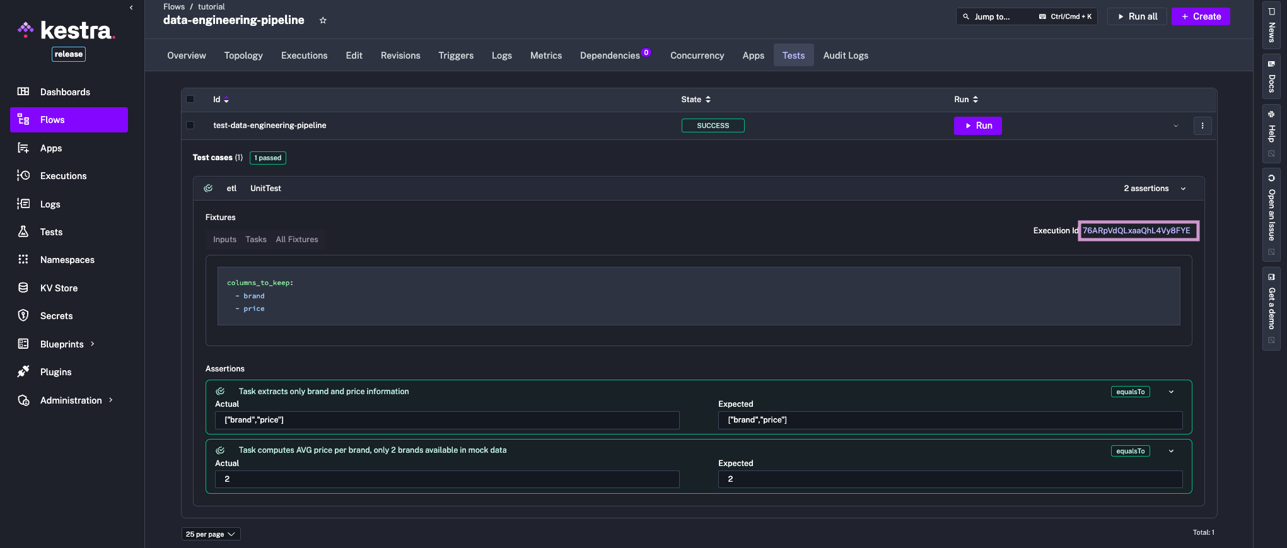Image resolution: width=1287 pixels, height=548 pixels.
Task: Open the three-dot menu for test row
Action: tap(1202, 125)
